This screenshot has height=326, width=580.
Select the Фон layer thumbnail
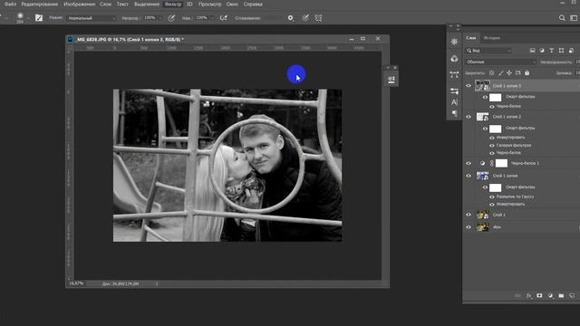(x=482, y=227)
